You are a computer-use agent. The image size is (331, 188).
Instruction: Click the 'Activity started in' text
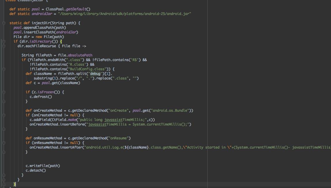pos(206,147)
